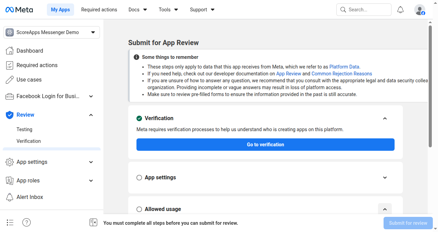
Task: Expand the App settings card chevron
Action: click(385, 178)
